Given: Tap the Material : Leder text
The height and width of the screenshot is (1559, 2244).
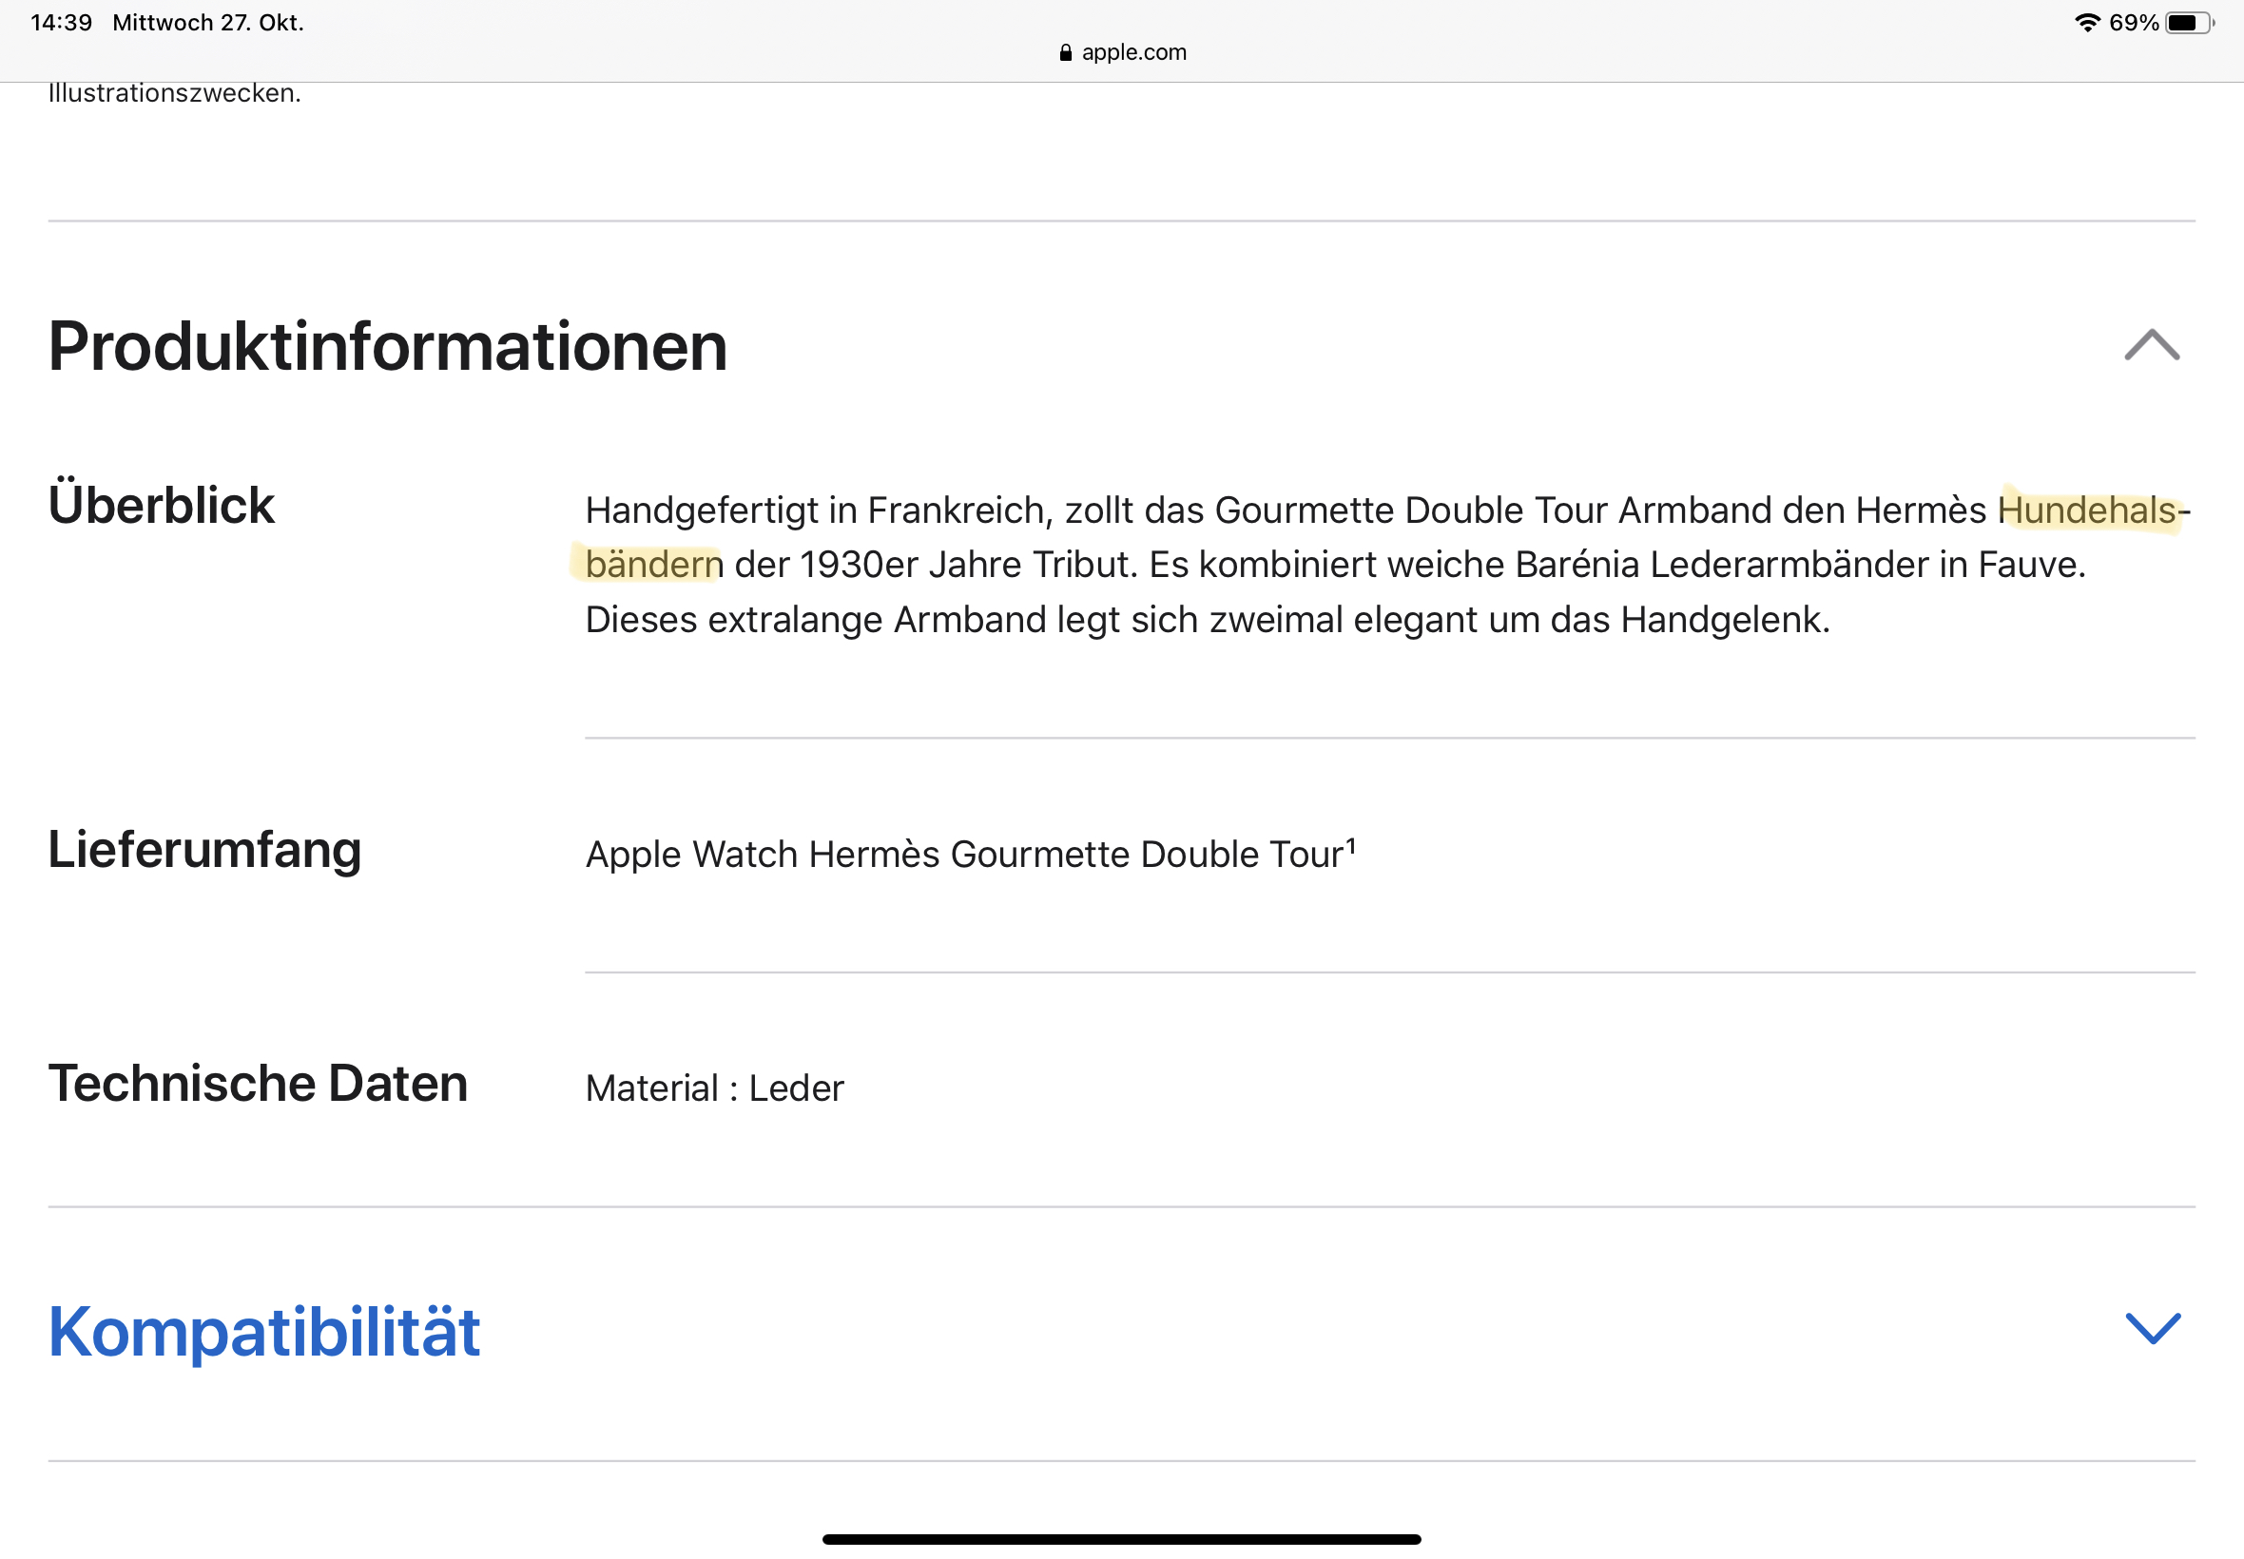Looking at the screenshot, I should 714,1088.
